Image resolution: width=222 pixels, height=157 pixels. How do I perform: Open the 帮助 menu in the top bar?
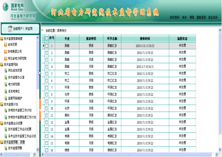tap(192, 18)
